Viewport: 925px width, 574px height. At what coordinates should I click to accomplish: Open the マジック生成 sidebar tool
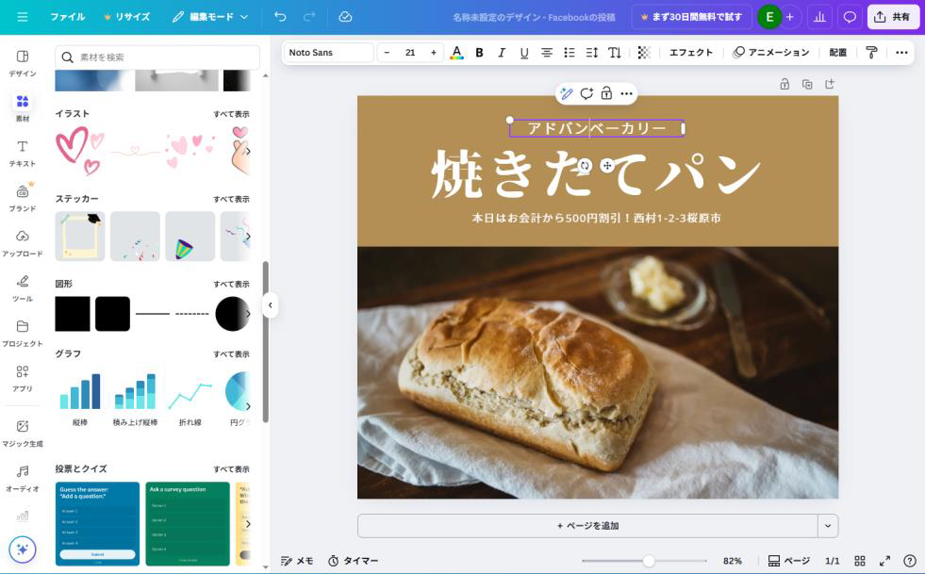[x=23, y=433]
